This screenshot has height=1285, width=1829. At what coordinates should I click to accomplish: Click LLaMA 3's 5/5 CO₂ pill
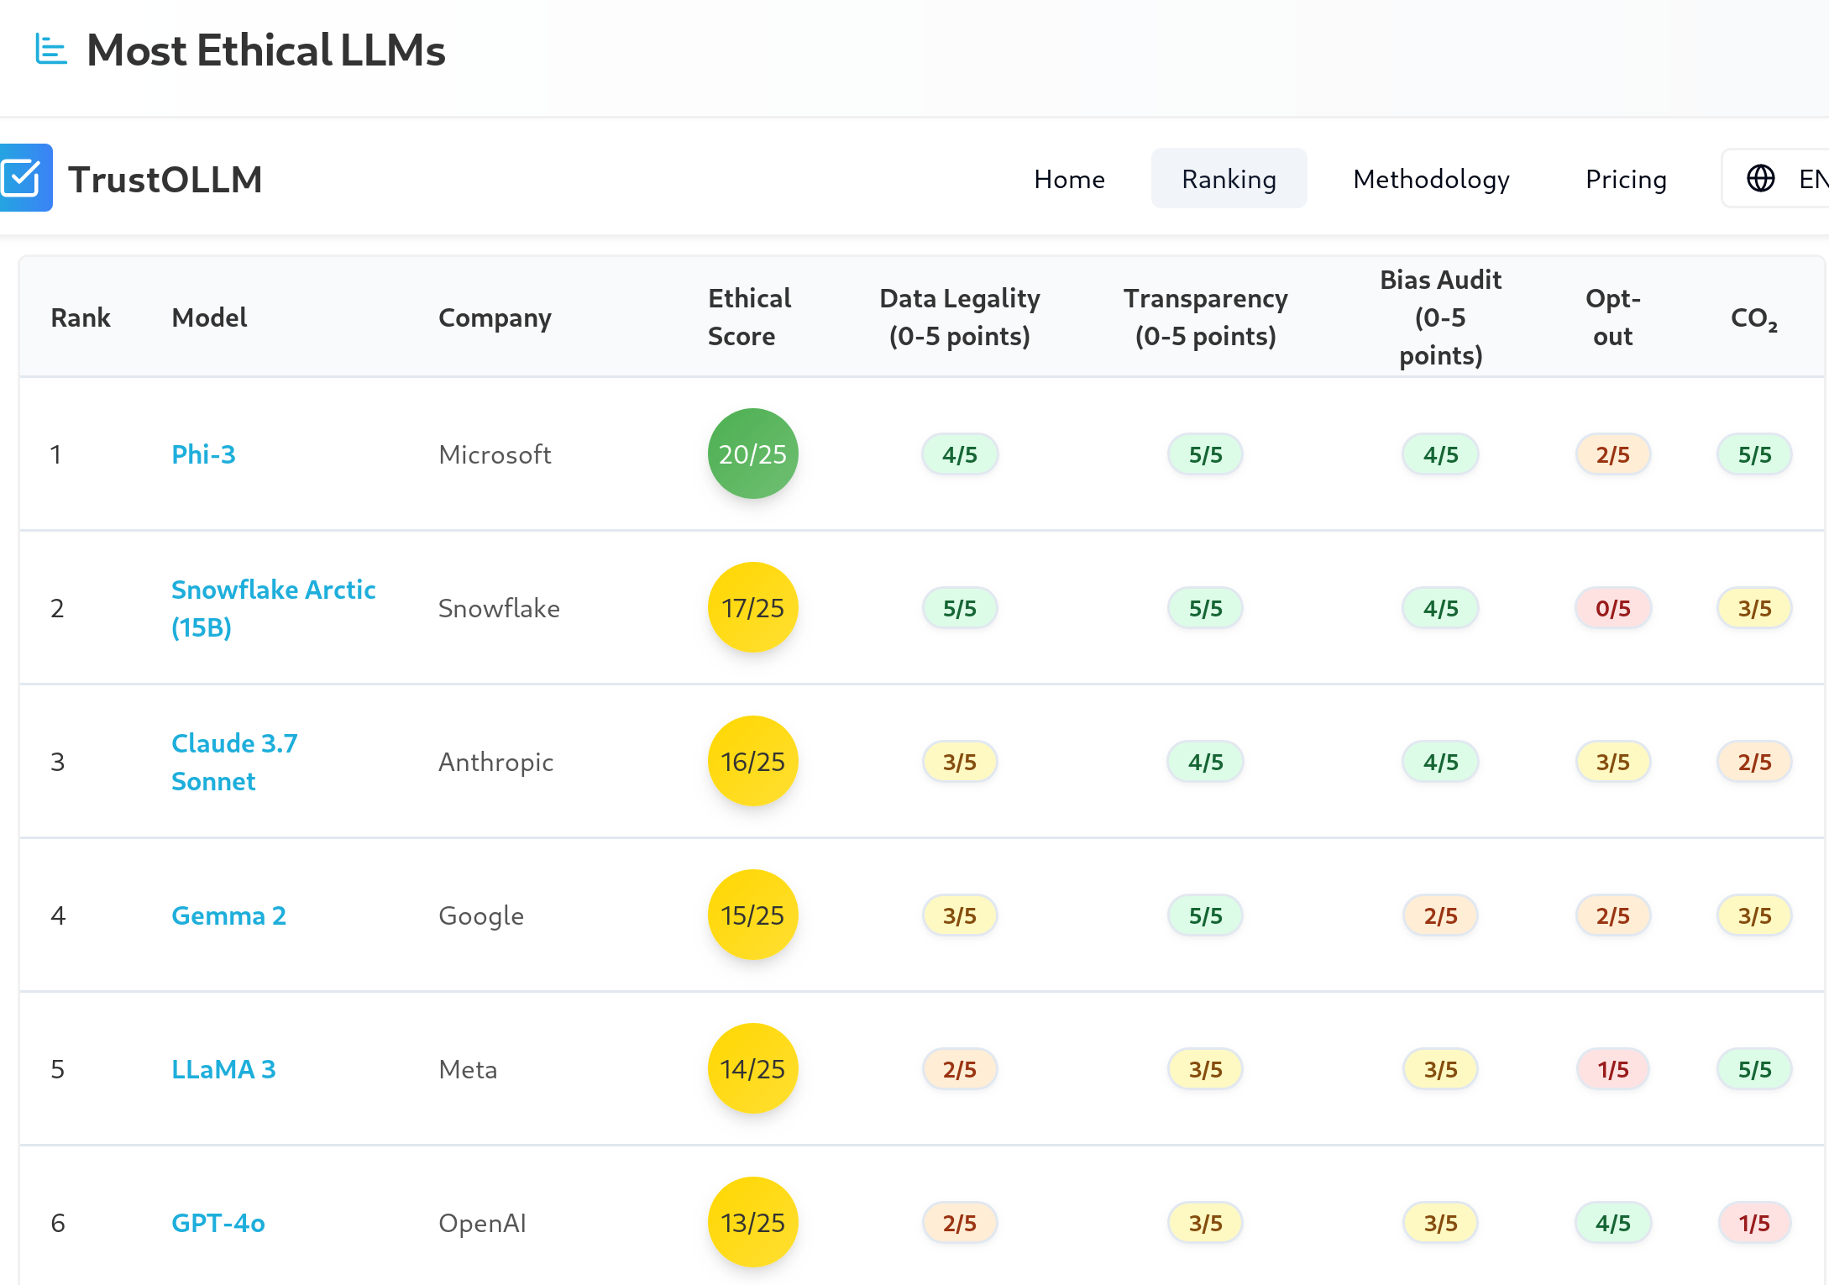click(x=1754, y=1069)
